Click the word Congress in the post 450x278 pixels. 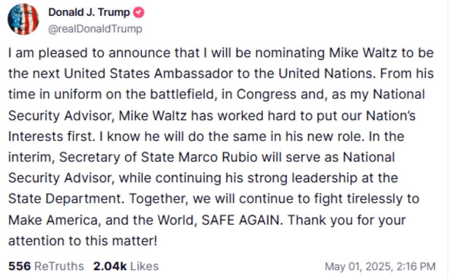point(266,95)
